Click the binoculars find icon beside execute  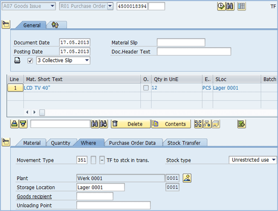tap(230, 6)
